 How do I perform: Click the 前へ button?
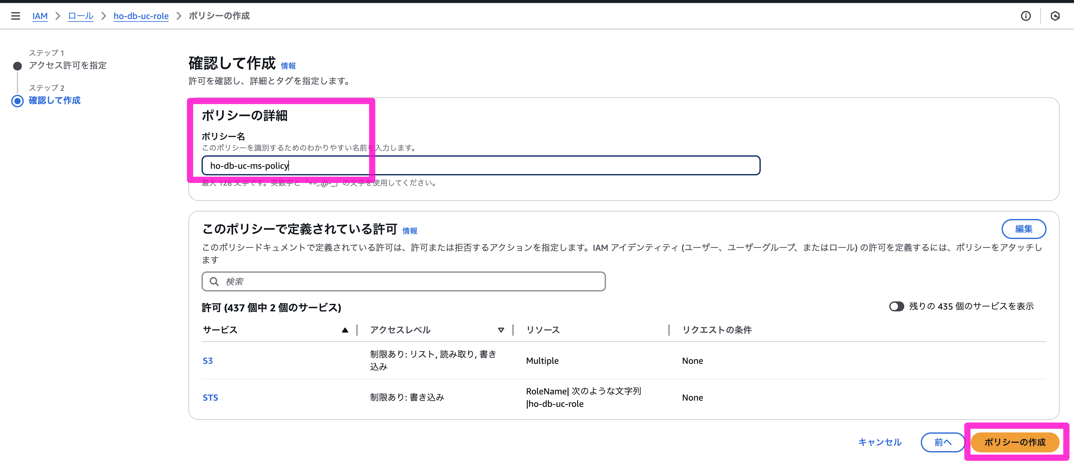[942, 442]
